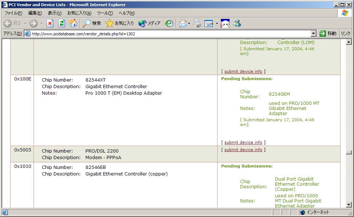The width and height of the screenshot is (354, 217).
Task: Click pending chip number 82540EM
Action: [279, 94]
